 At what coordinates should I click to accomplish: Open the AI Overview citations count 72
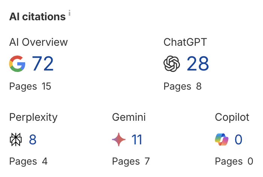(42, 64)
